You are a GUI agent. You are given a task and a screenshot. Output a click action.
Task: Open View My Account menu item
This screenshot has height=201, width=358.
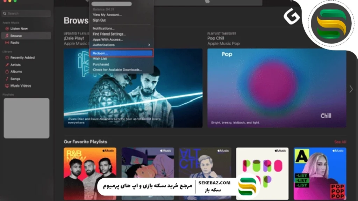click(107, 15)
